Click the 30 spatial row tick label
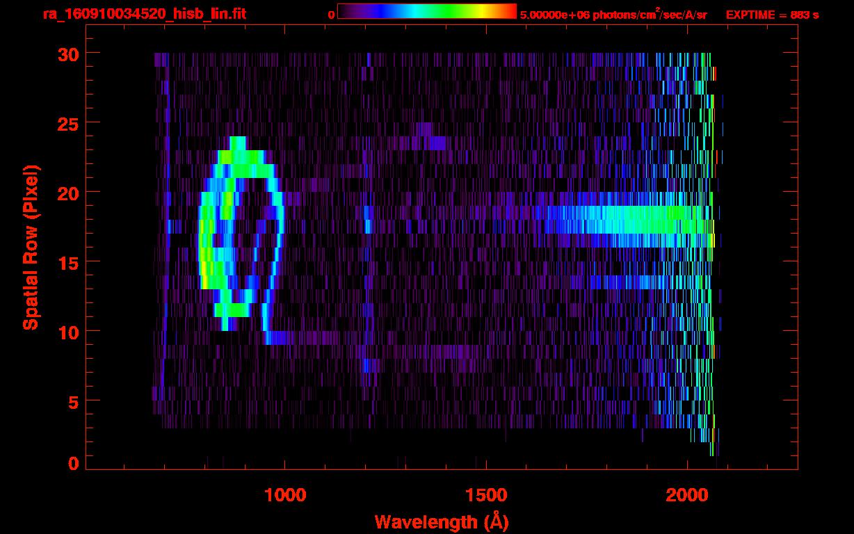This screenshot has height=534, width=854. coord(68,54)
